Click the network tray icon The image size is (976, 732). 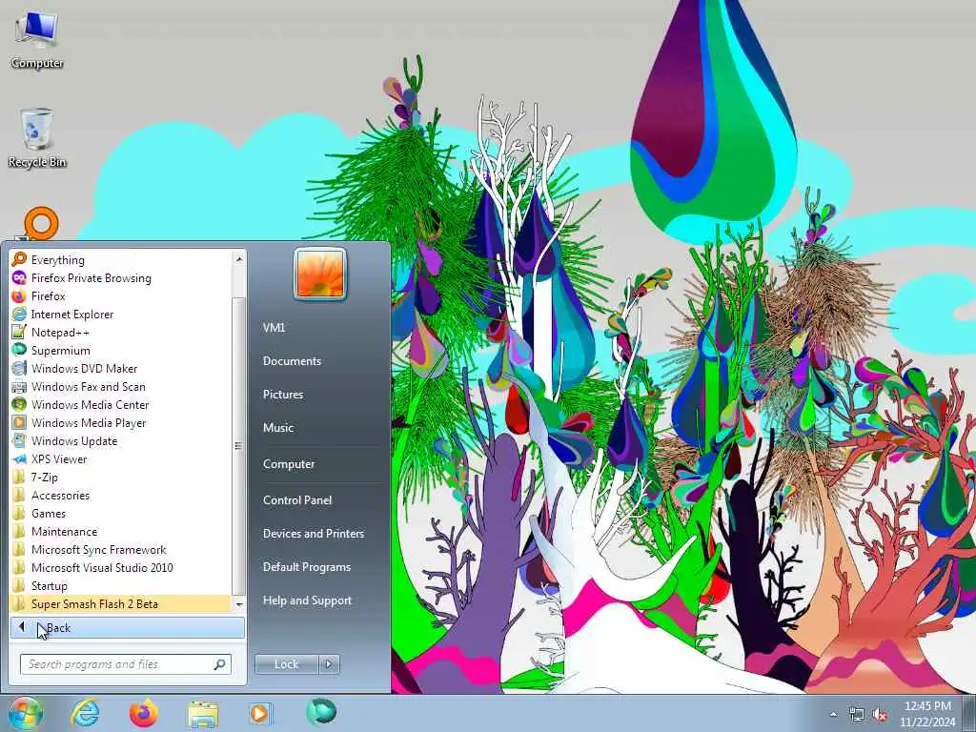(857, 715)
